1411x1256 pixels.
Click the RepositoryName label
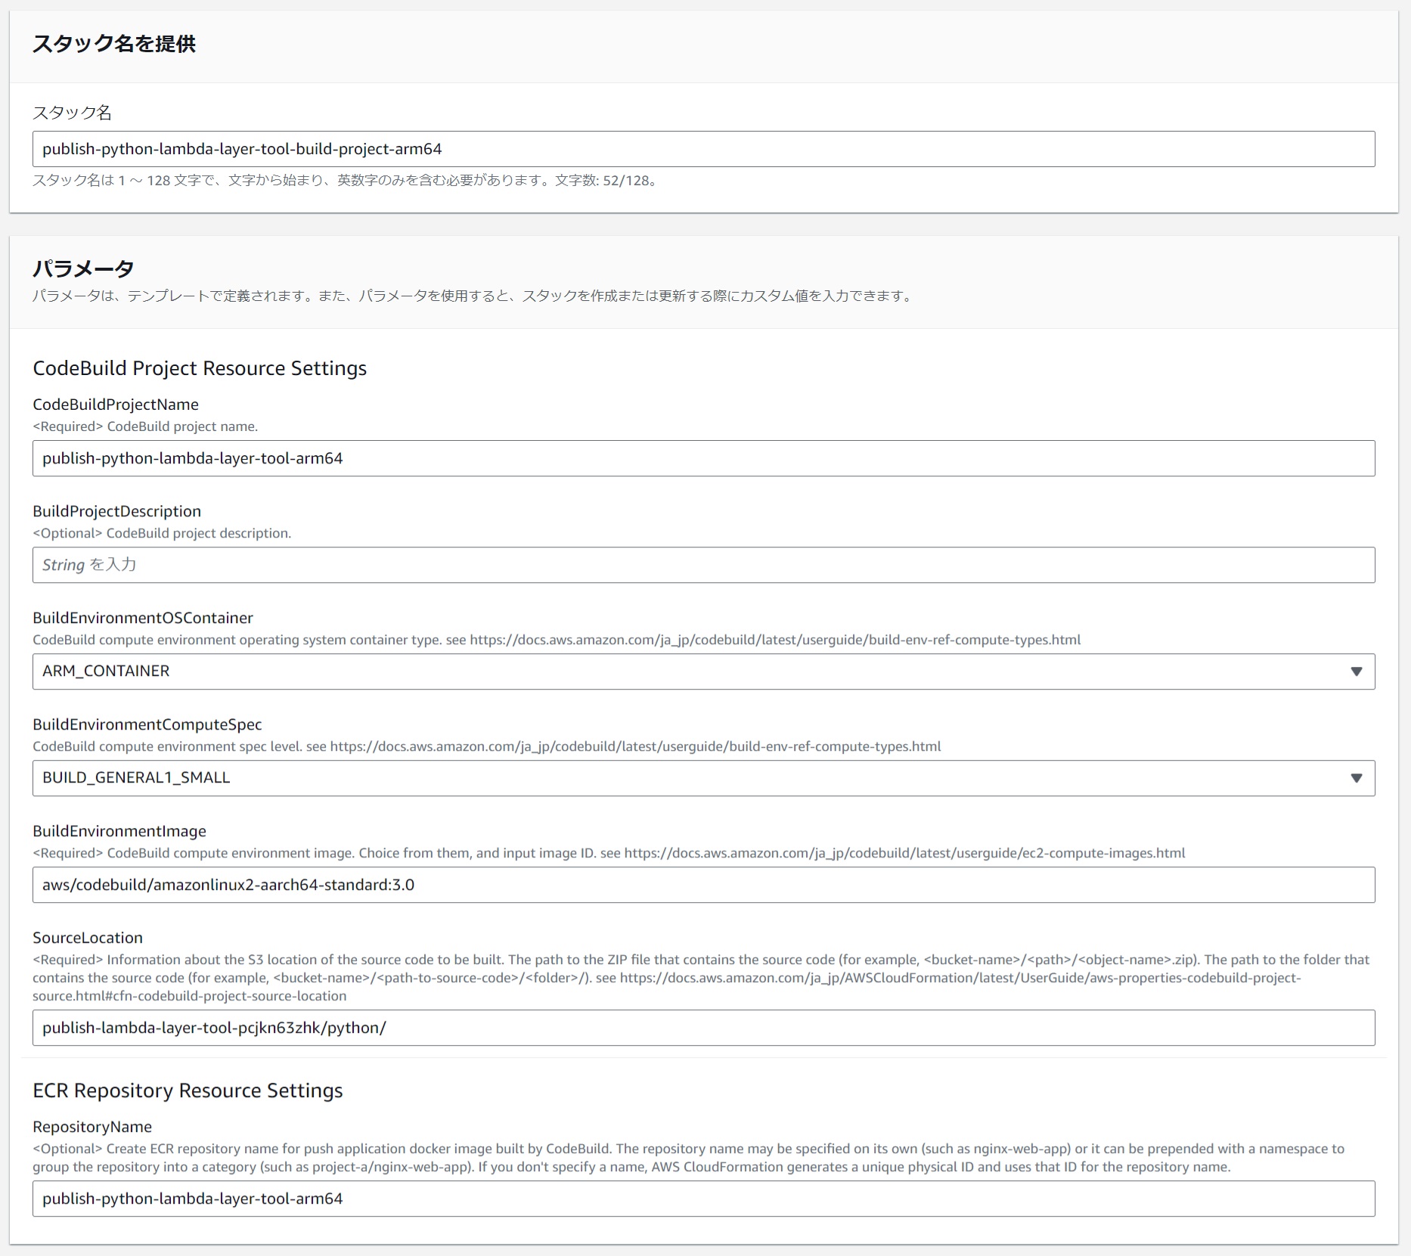click(x=92, y=1127)
